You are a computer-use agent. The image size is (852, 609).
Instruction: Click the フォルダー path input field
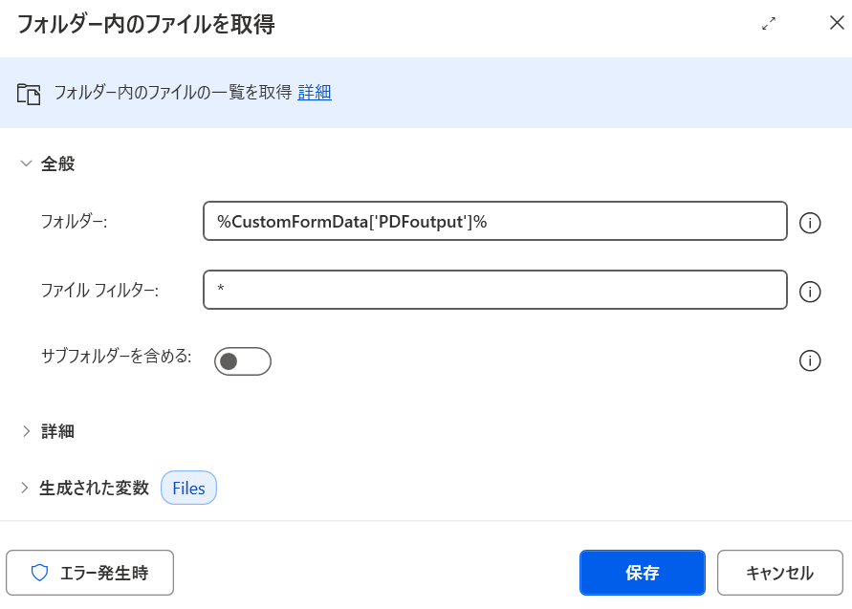tap(495, 221)
